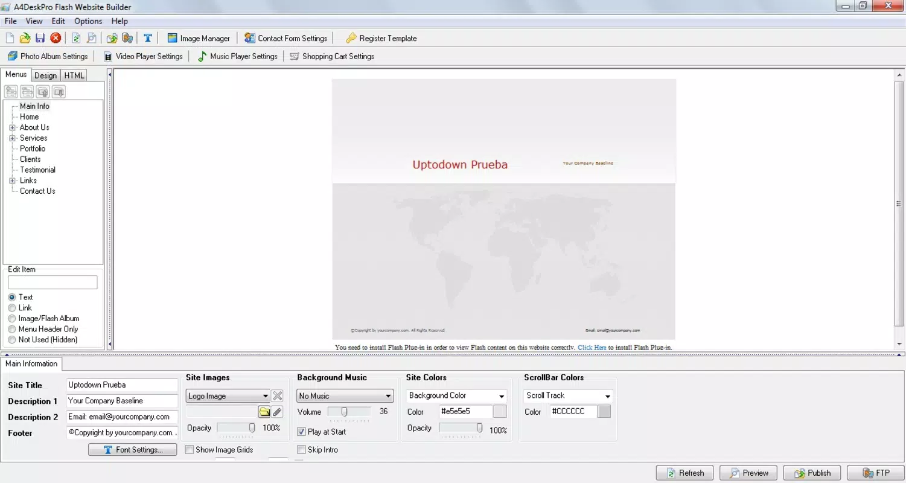Switch to the HTML tab
Screen dimensions: 906x483
pyautogui.click(x=74, y=75)
